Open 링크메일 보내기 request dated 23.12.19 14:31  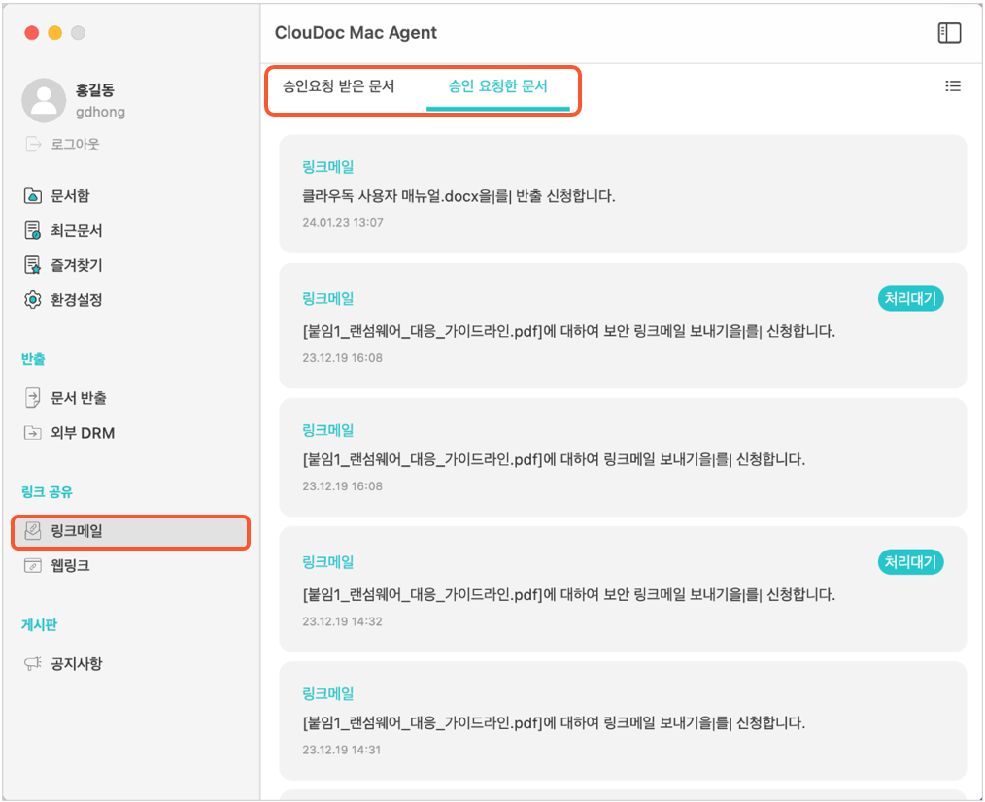623,720
